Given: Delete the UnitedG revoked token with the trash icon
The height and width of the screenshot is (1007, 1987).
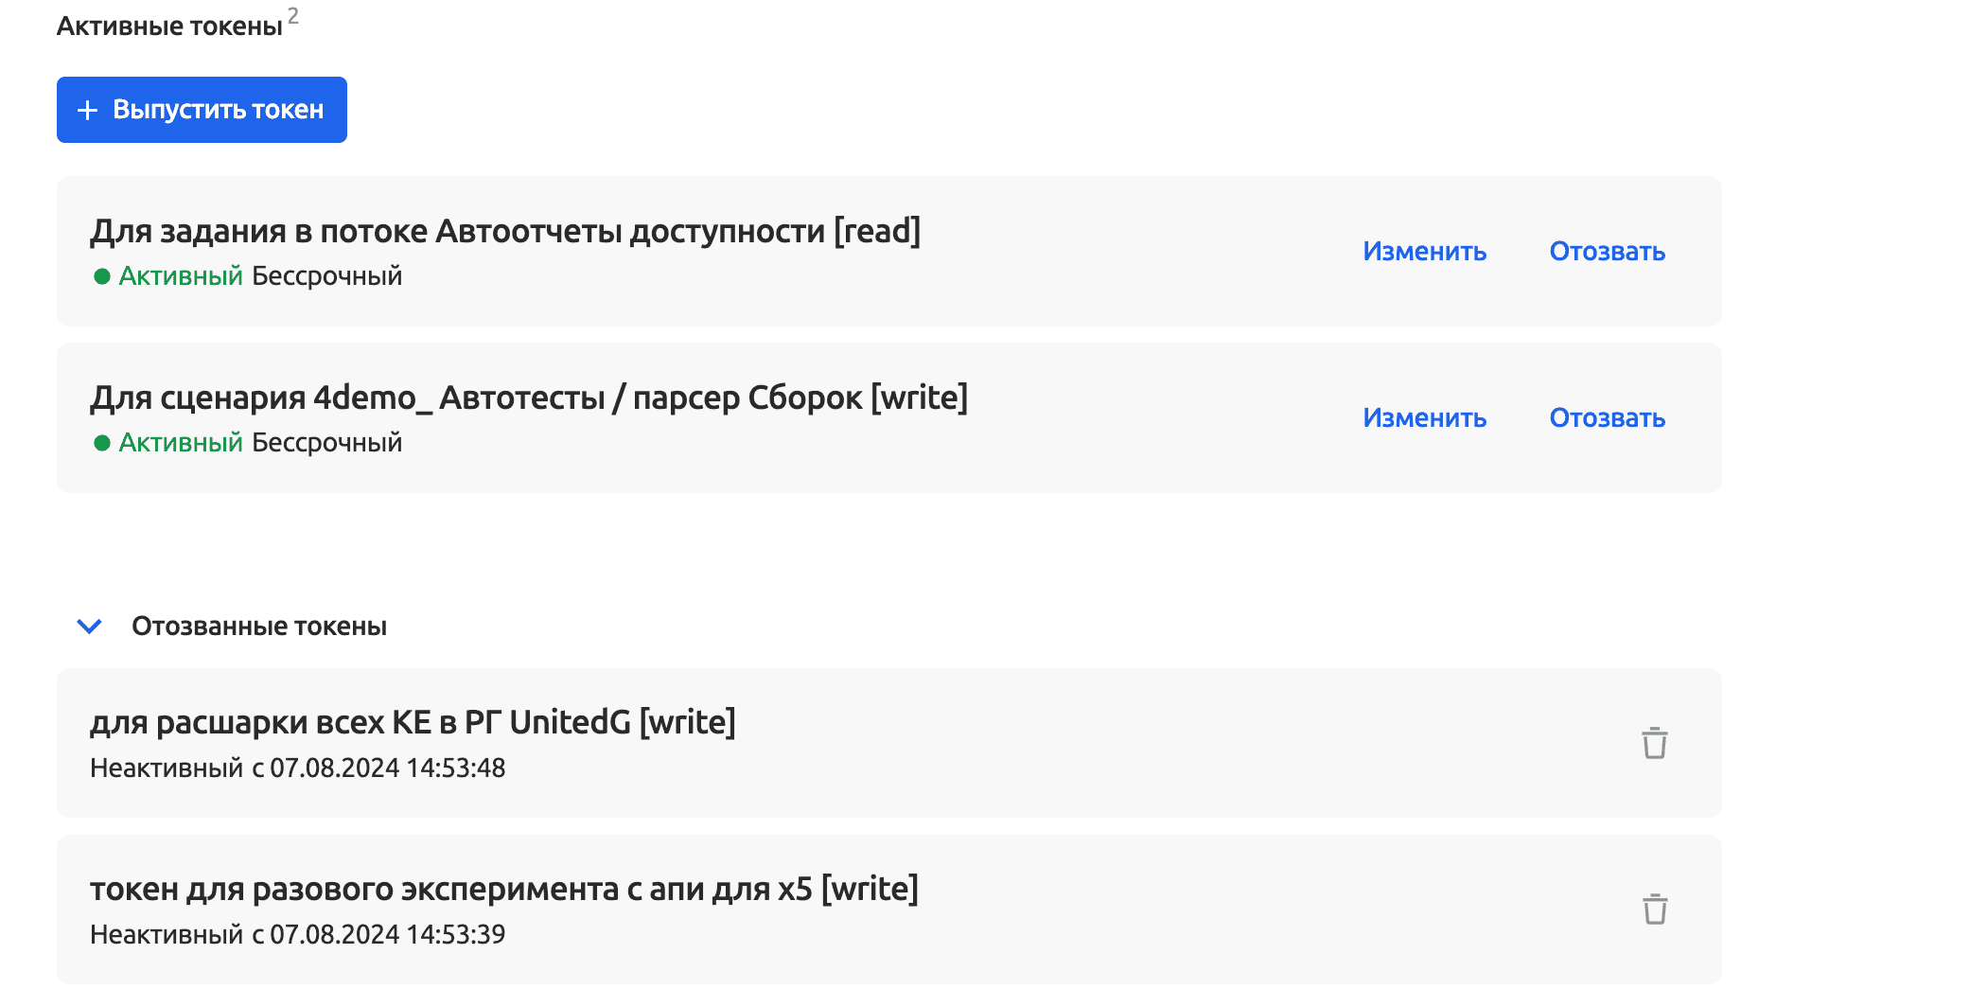Looking at the screenshot, I should 1654,743.
